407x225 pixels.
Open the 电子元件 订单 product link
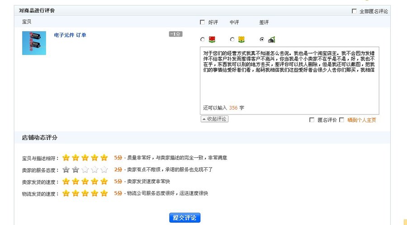point(70,35)
